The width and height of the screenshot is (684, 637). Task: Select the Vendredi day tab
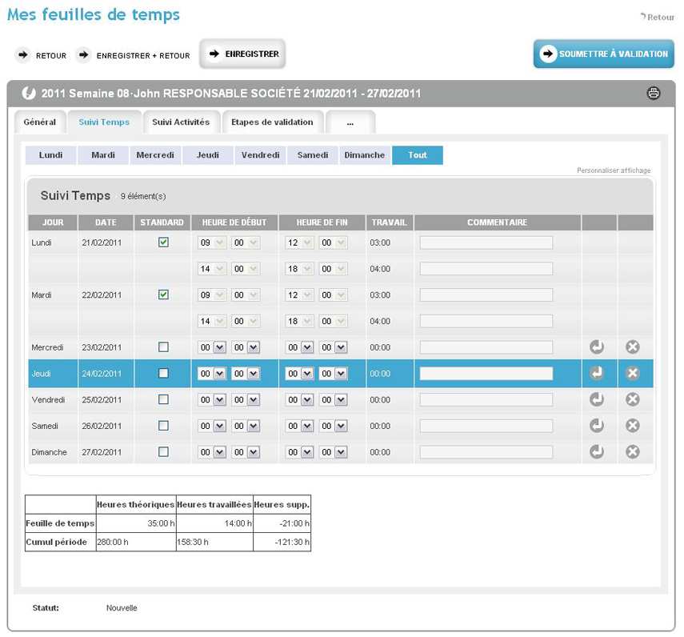tap(261, 155)
